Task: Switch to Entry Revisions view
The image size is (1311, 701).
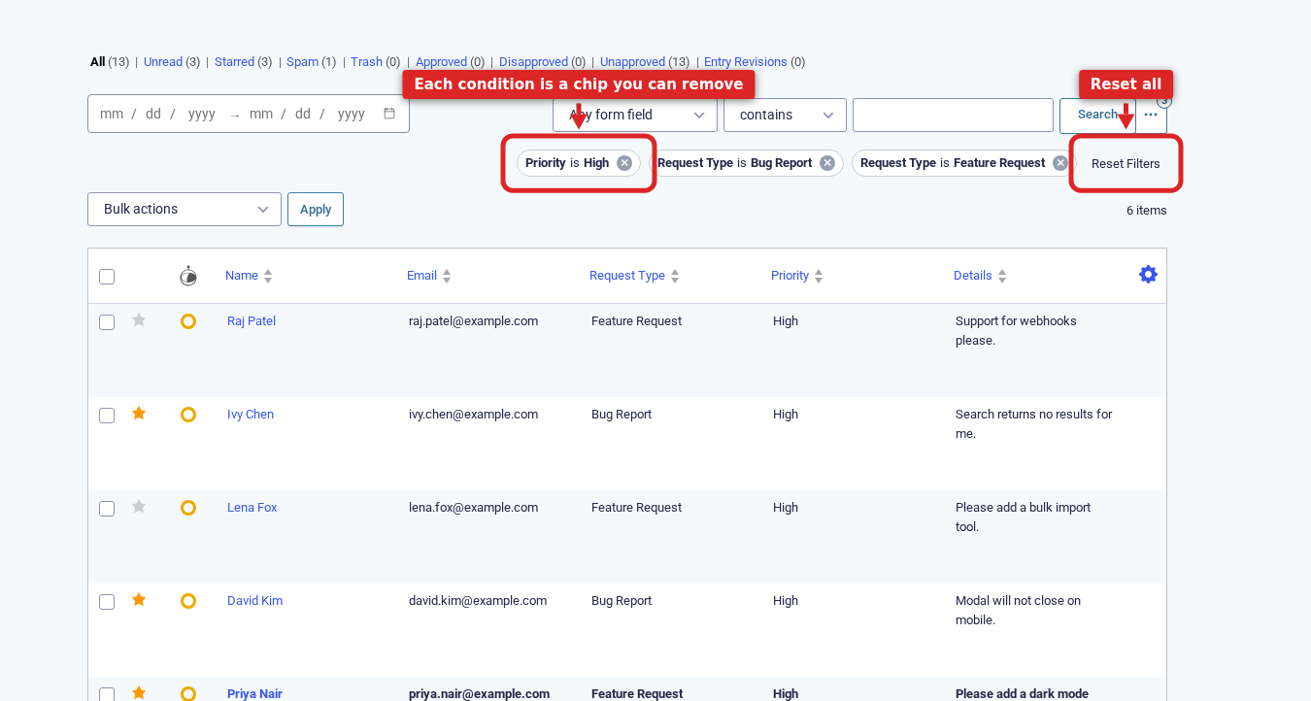Action: click(746, 61)
